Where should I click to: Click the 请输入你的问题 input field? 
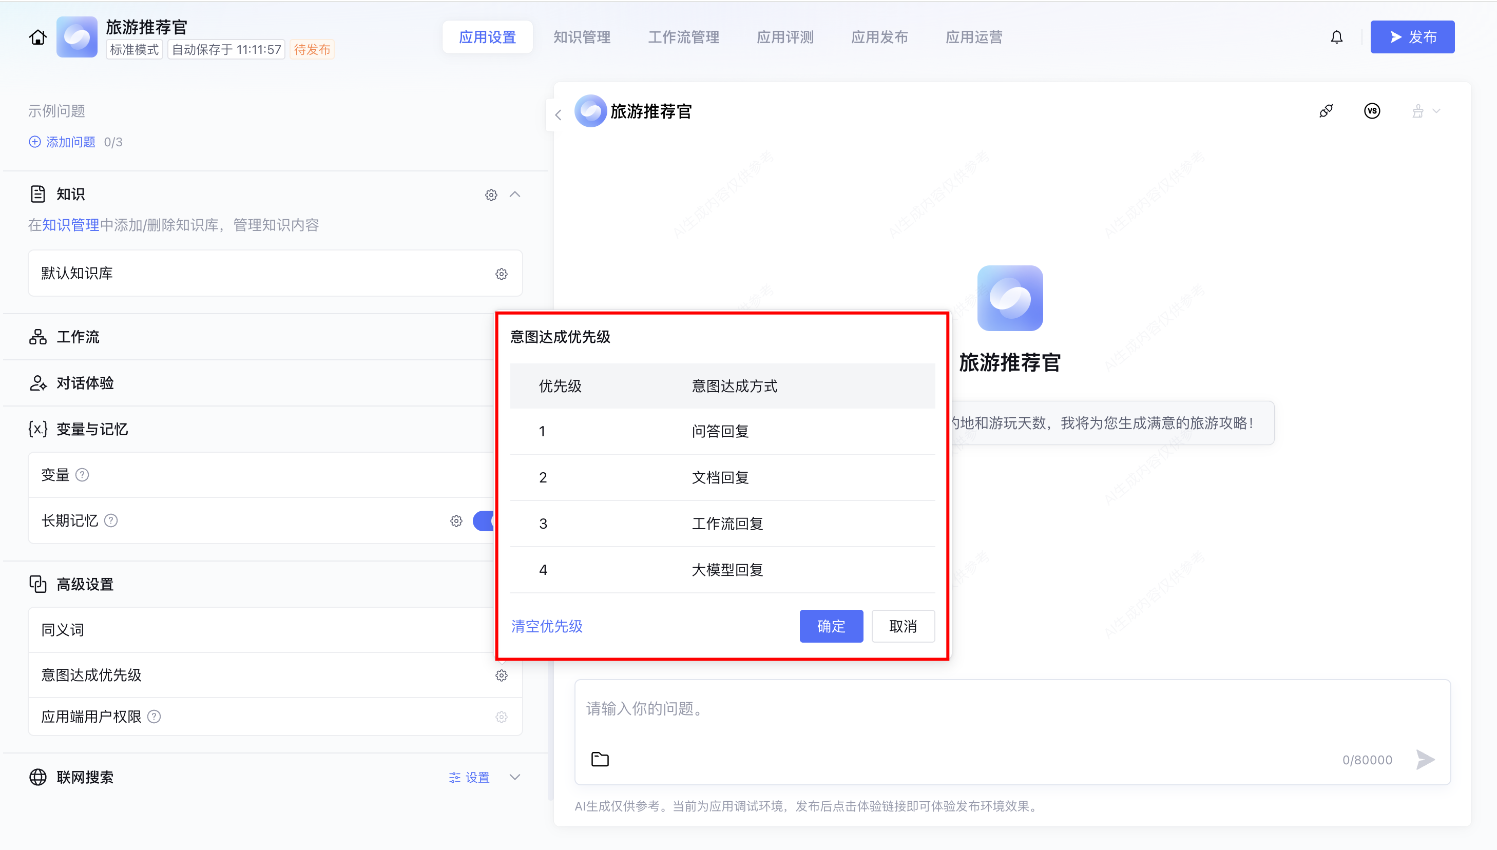point(934,709)
